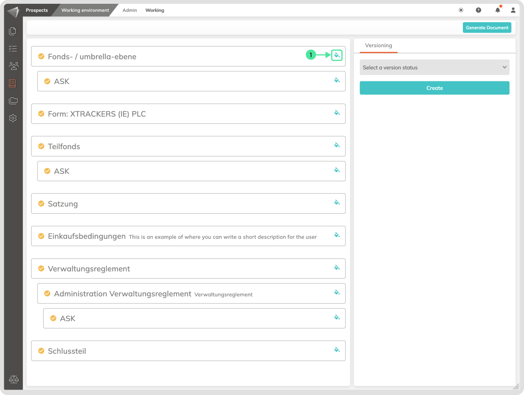Toggle the light/dark theme sun icon
This screenshot has height=395, width=524.
(x=461, y=10)
